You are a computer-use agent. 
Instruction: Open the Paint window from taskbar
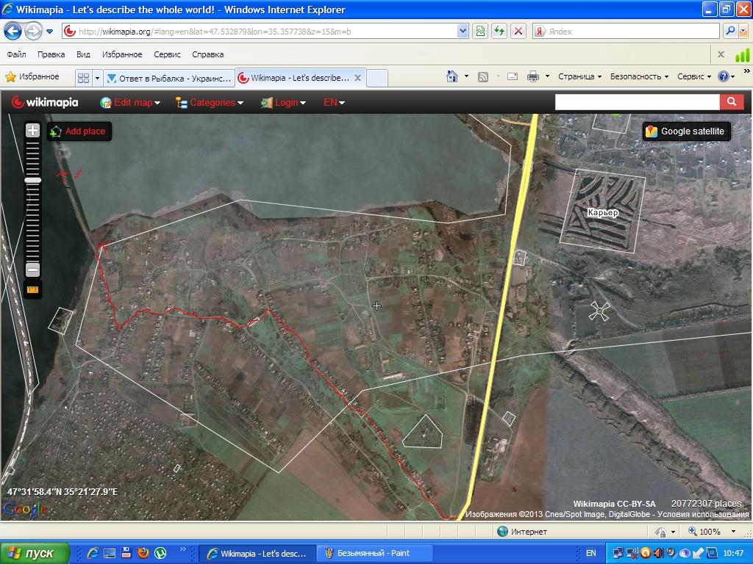374,553
